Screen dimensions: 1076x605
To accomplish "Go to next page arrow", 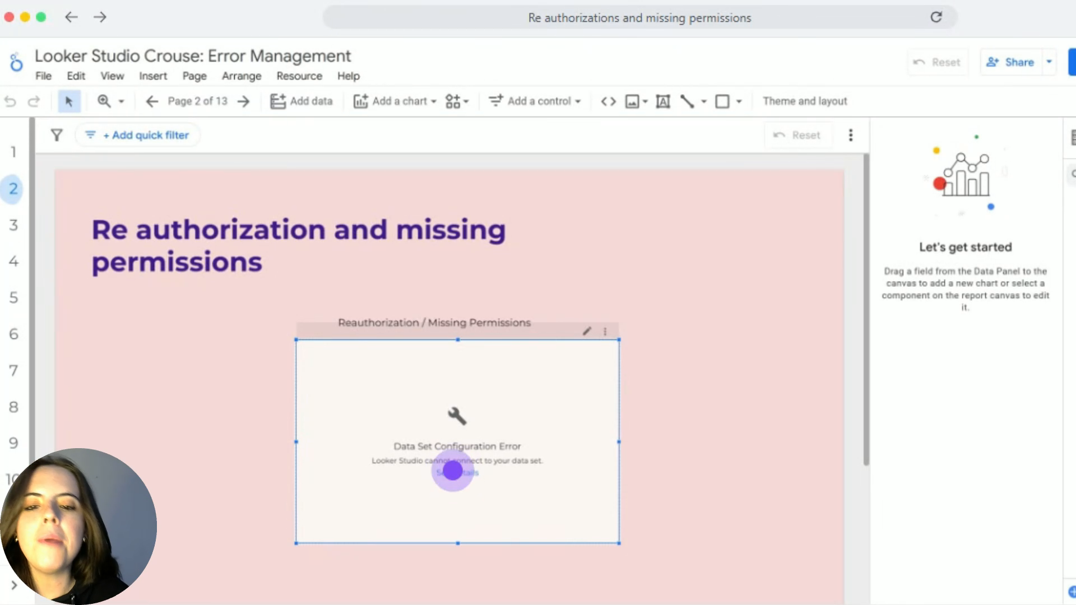I will tap(243, 101).
